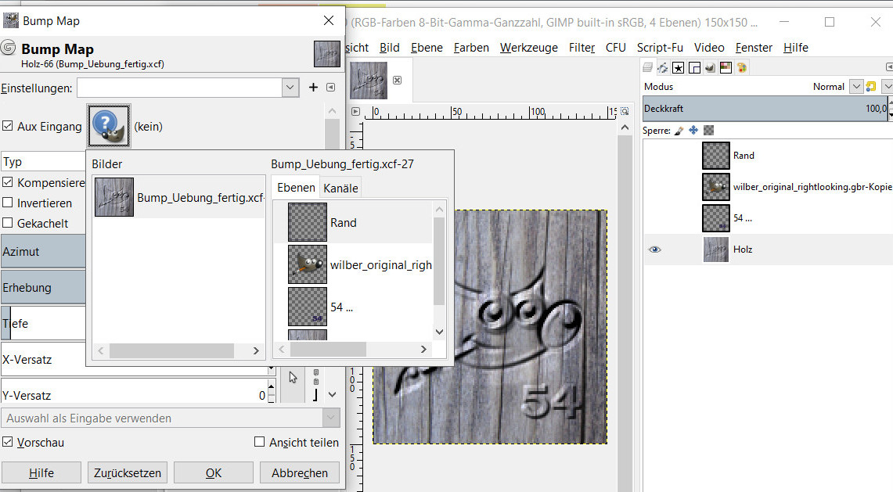This screenshot has height=492, width=893.
Task: Toggle lock pixels paintbrush icon
Action: (679, 131)
